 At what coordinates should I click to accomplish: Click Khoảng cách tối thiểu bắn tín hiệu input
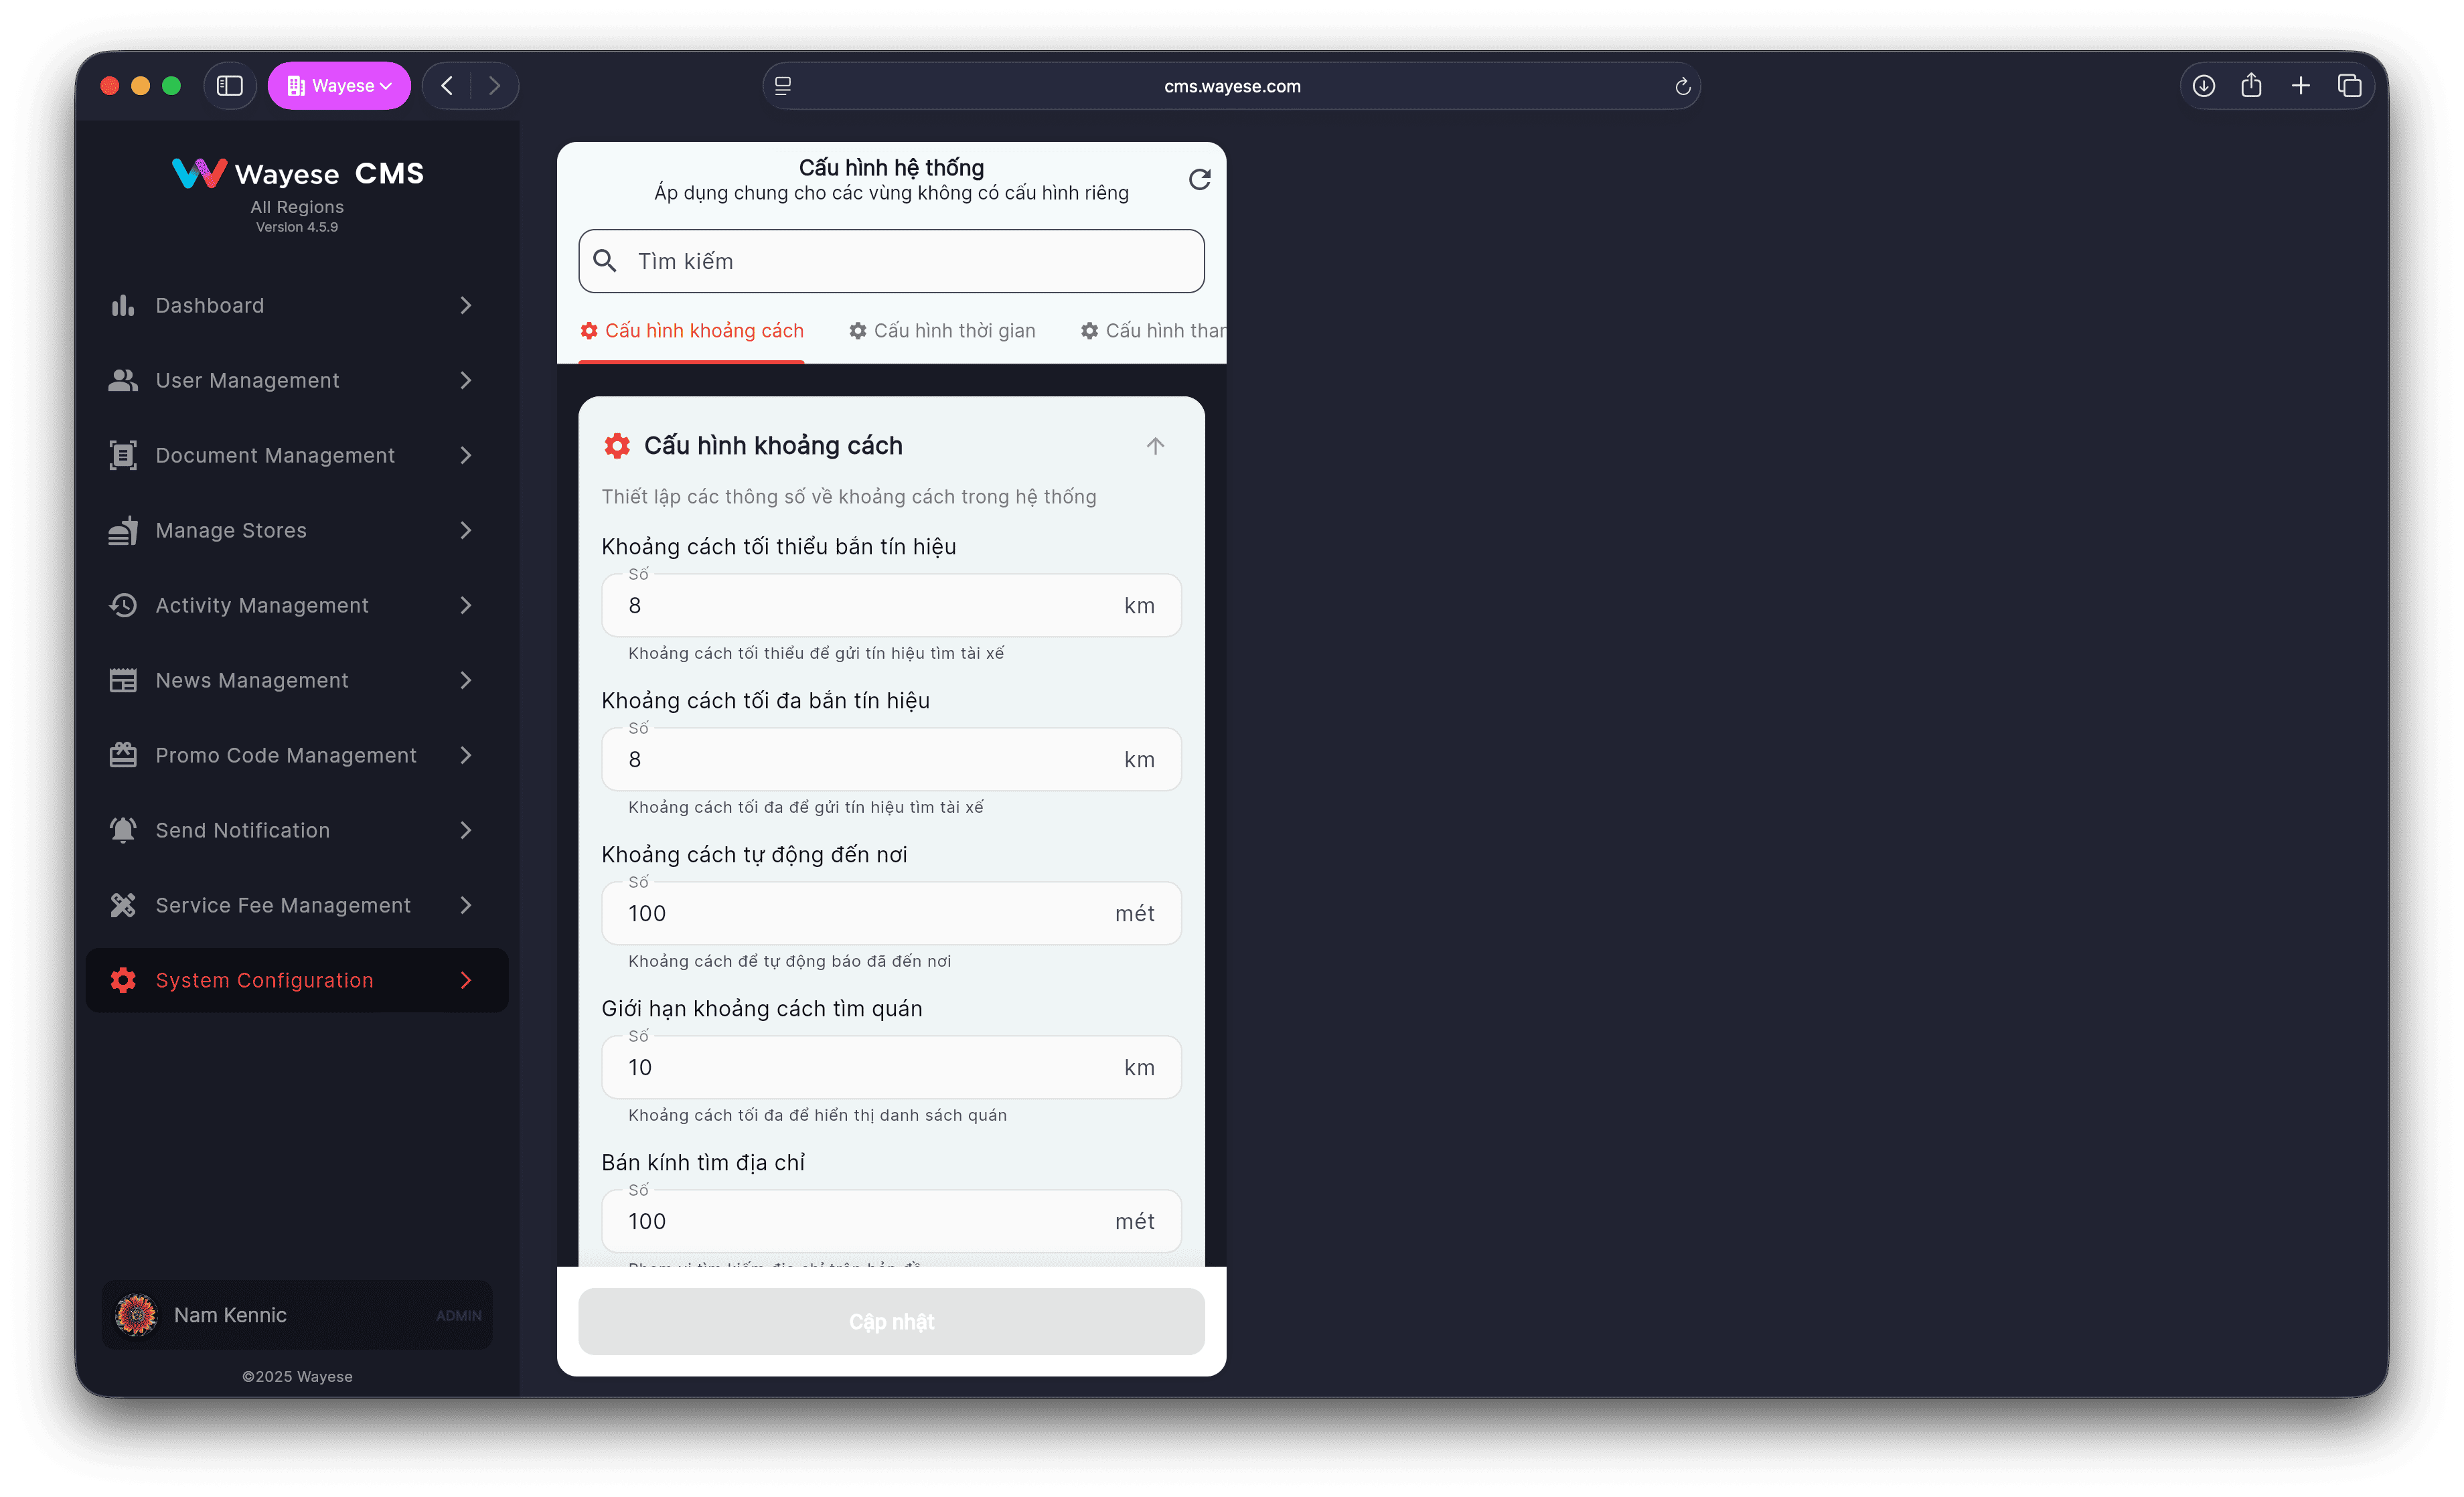891,605
